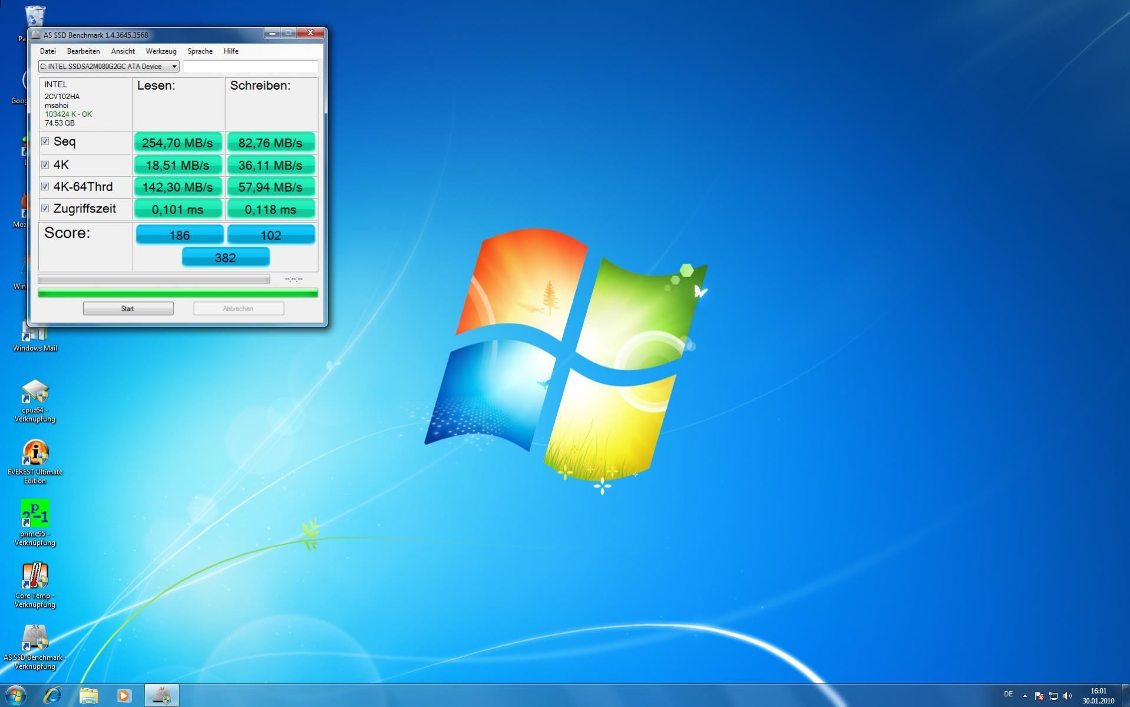Click the write score 102

point(271,235)
